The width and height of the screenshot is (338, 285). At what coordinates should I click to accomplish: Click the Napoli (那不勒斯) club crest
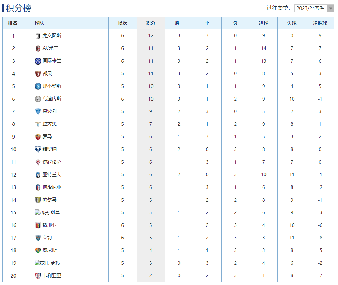[38, 86]
